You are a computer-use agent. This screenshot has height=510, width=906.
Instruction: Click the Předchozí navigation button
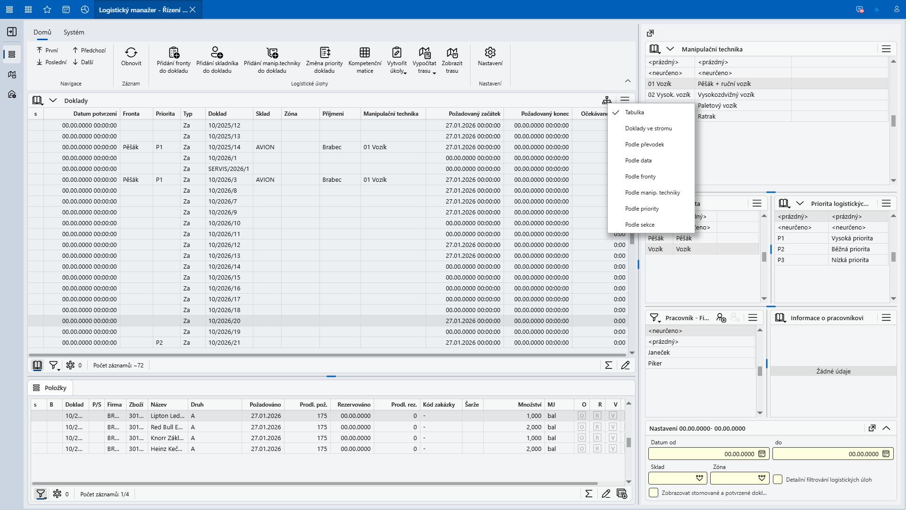tap(89, 50)
